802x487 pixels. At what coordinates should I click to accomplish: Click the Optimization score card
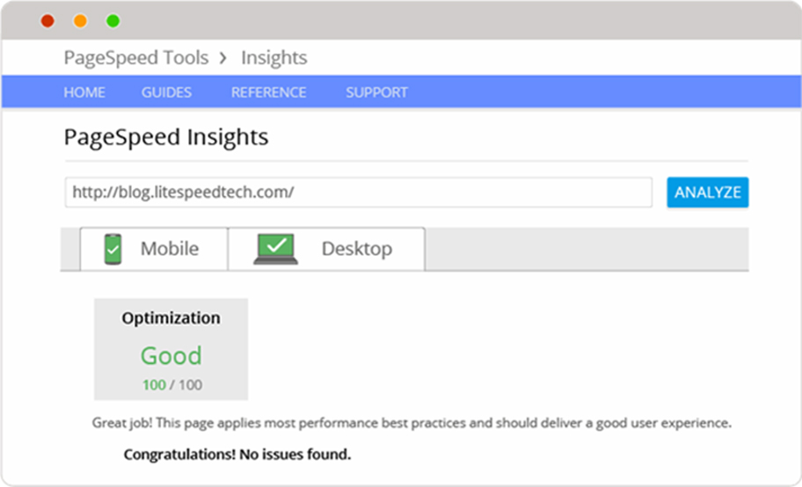pos(171,349)
